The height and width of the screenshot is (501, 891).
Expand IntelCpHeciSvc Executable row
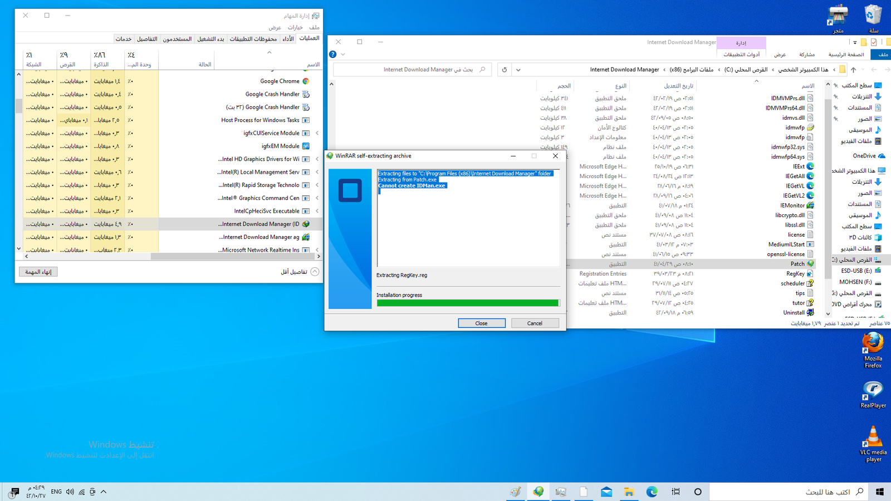coord(317,211)
